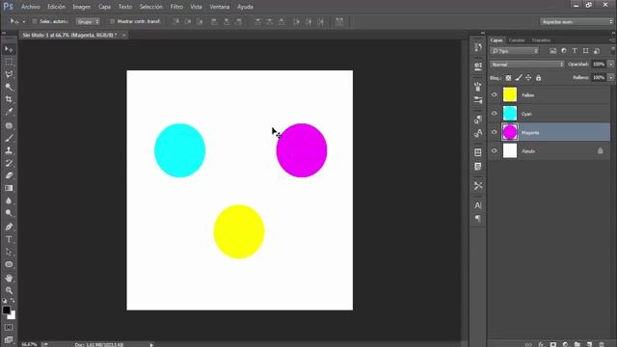Select the Eyedropper tool

click(9, 112)
